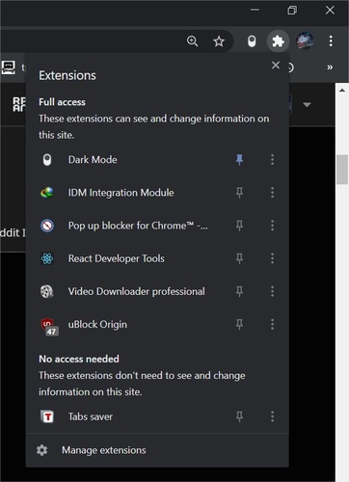Open more options for Dark Mode
The image size is (349, 482).
272,160
